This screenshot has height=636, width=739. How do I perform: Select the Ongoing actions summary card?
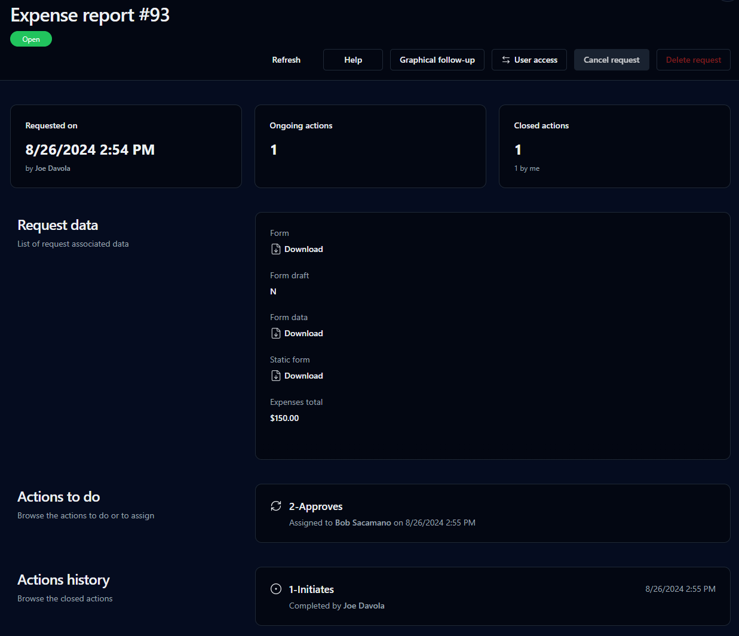click(x=370, y=146)
